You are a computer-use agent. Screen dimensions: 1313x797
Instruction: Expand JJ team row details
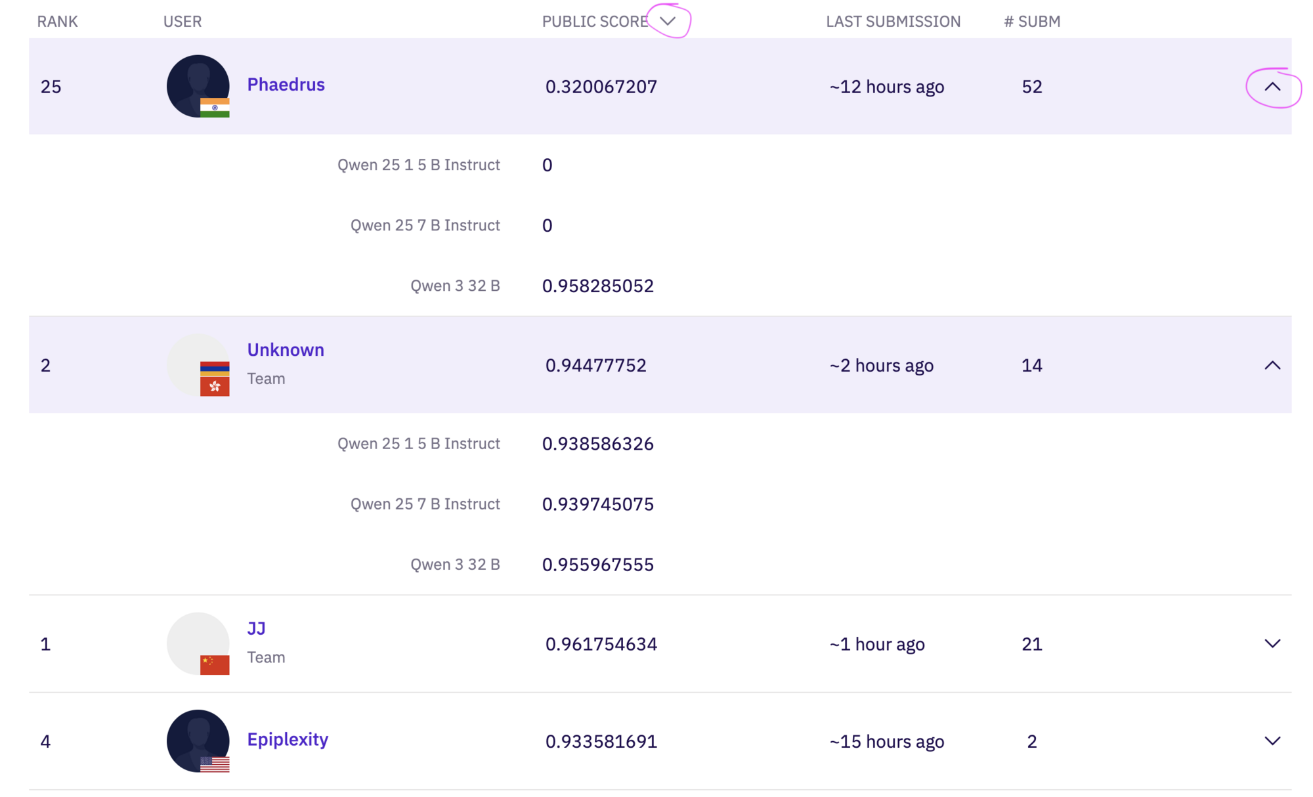[1272, 643]
